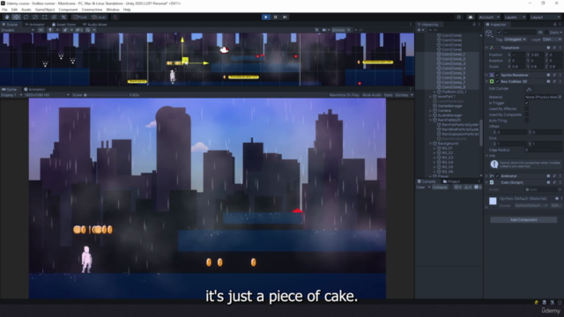The image size is (564, 317).
Task: Toggle the Is Trigger checkbox
Action: point(527,103)
